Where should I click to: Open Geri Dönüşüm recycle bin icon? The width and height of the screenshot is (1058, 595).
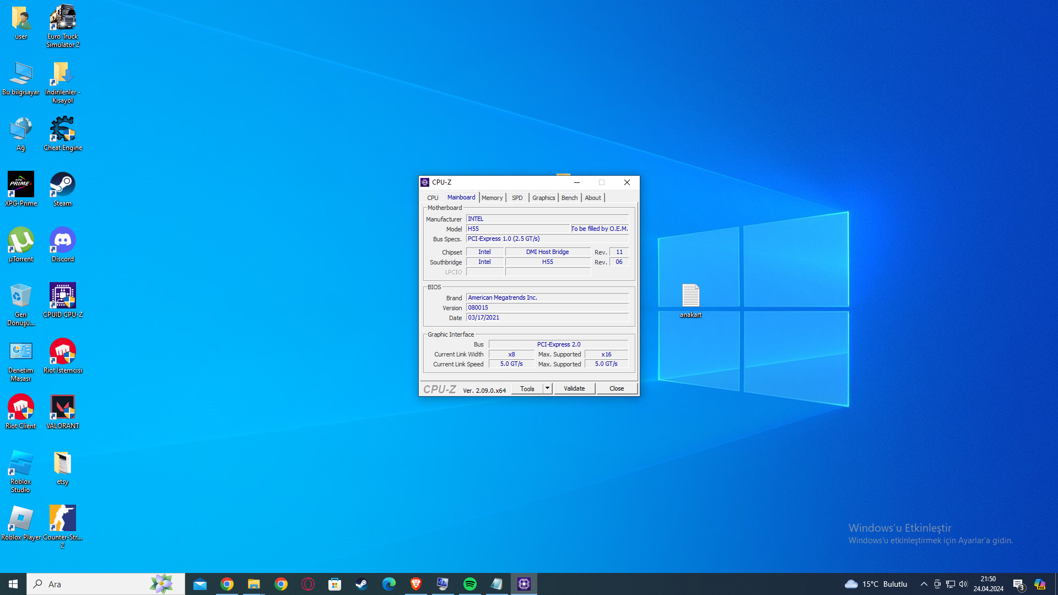point(21,304)
